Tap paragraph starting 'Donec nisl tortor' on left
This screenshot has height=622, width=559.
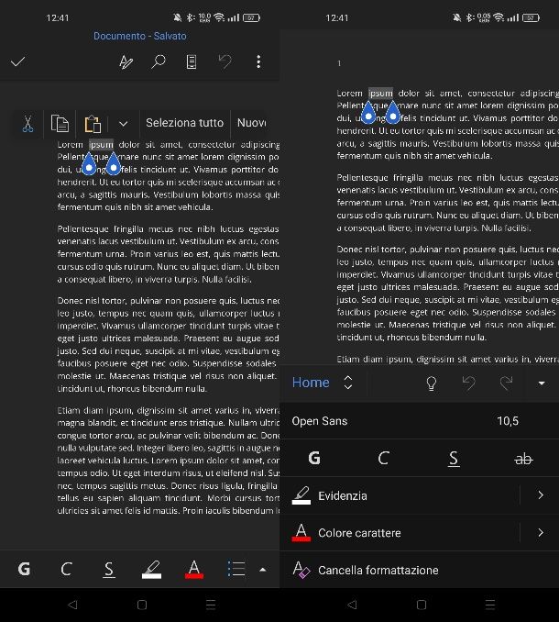(x=169, y=344)
